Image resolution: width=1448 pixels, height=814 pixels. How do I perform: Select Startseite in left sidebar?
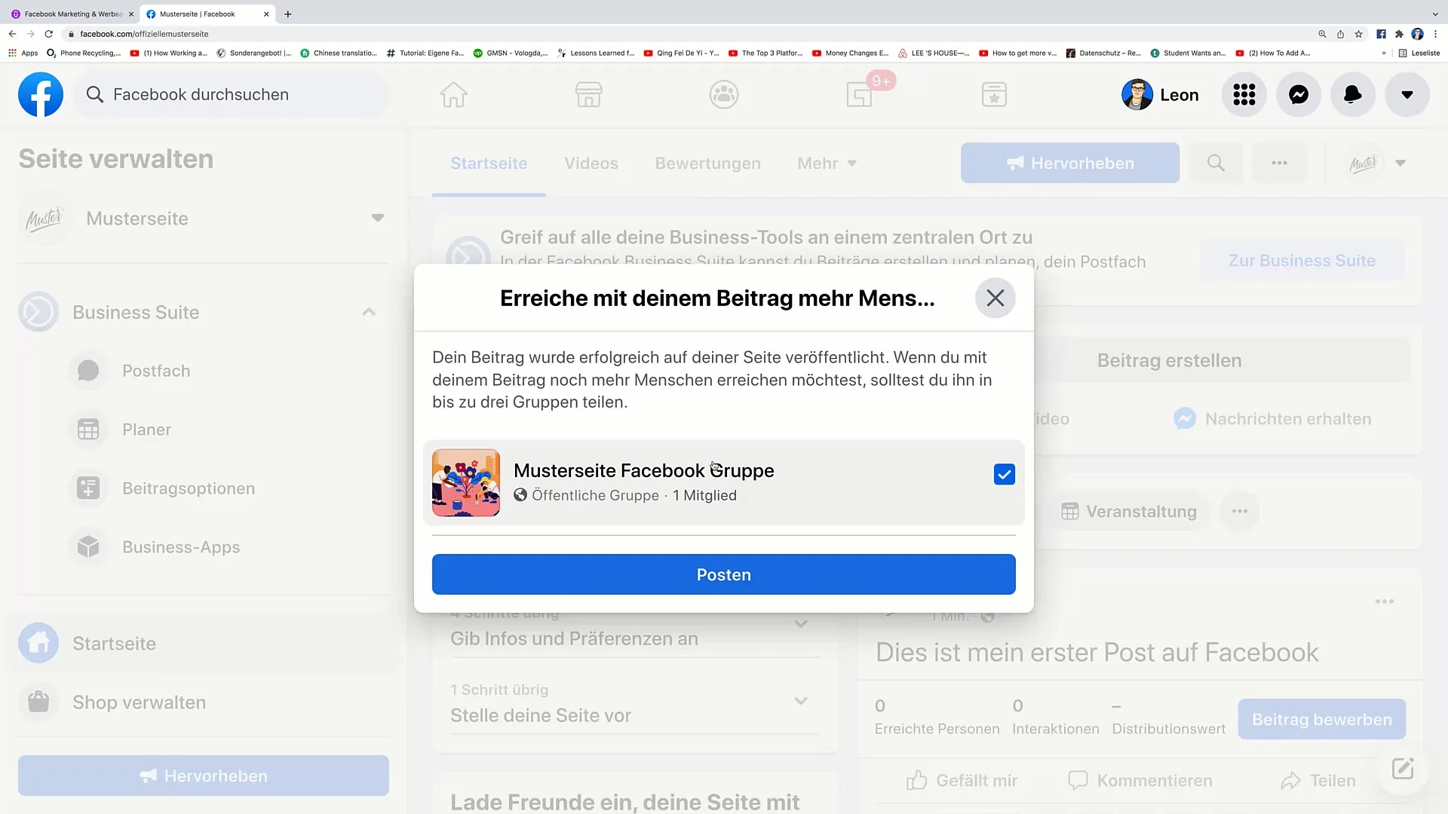(x=204, y=644)
